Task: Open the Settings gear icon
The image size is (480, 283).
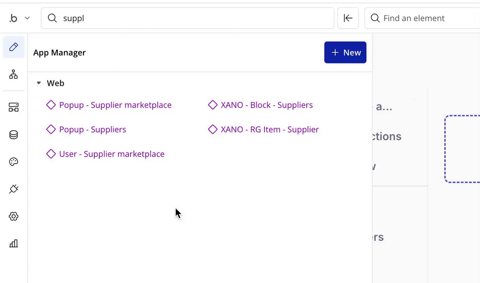Action: coord(13,216)
